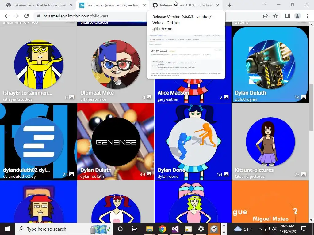Open the Dylan Done profile avatar

(x=193, y=142)
